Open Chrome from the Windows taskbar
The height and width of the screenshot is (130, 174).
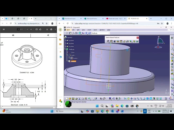pyautogui.click(x=107, y=111)
